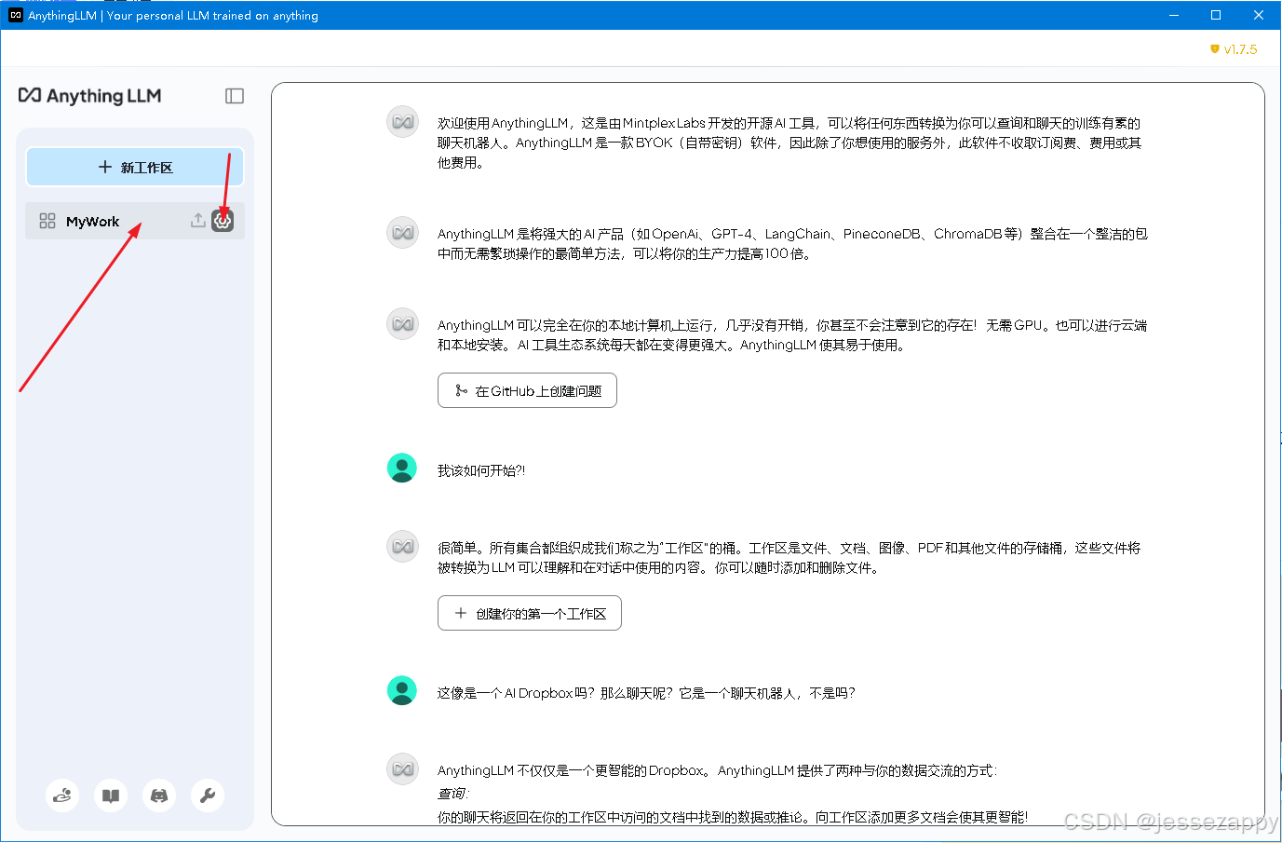Click the user avatar beside AI Dropbox question
This screenshot has width=1282, height=843.
pos(402,691)
